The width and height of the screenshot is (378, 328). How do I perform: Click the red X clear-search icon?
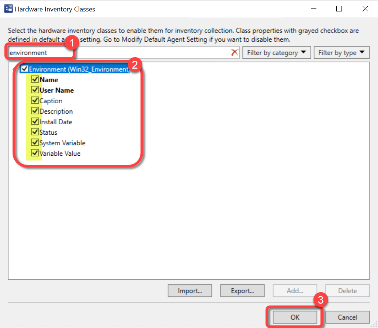click(235, 53)
